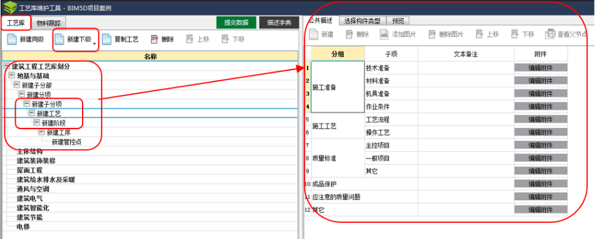
Task: Click the green 提交数据 button
Action: point(236,22)
